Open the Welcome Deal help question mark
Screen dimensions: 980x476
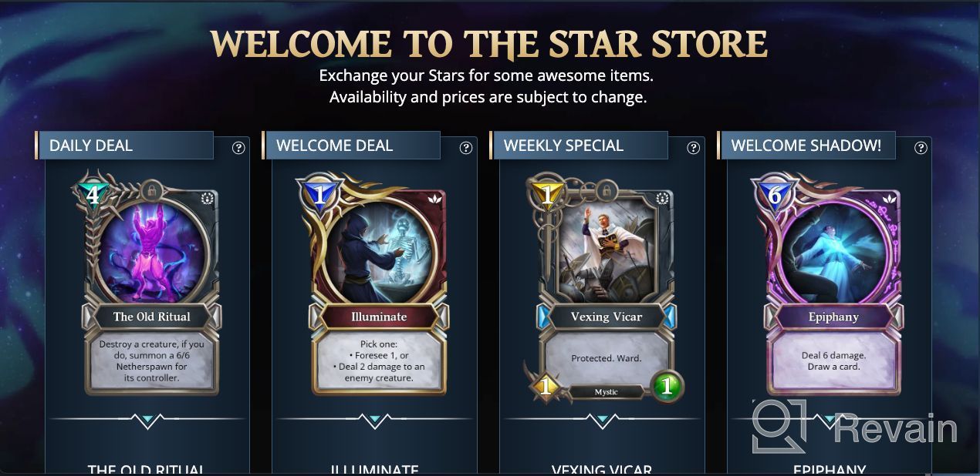pos(466,148)
